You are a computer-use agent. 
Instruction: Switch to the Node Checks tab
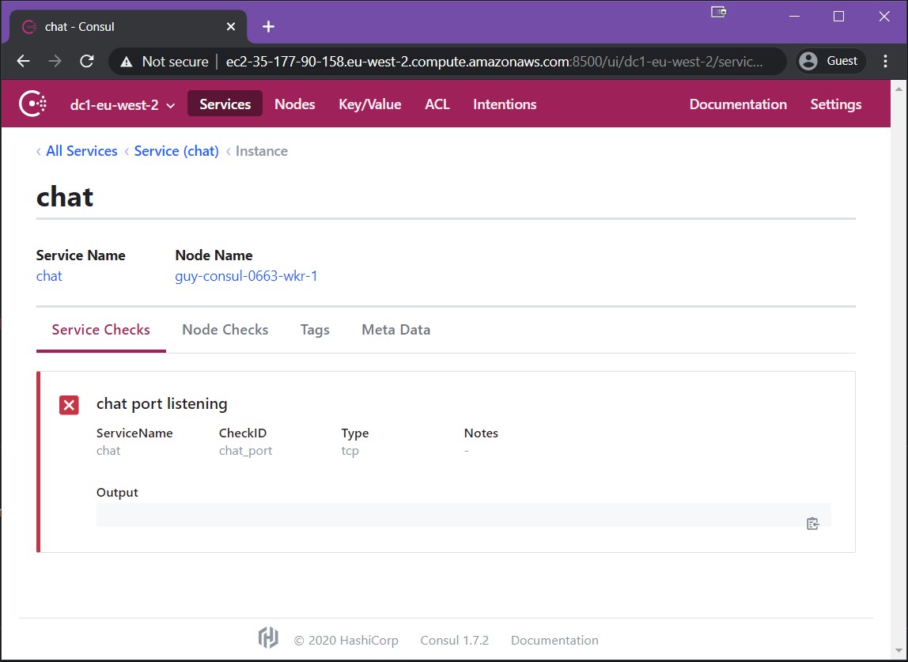[x=225, y=330]
